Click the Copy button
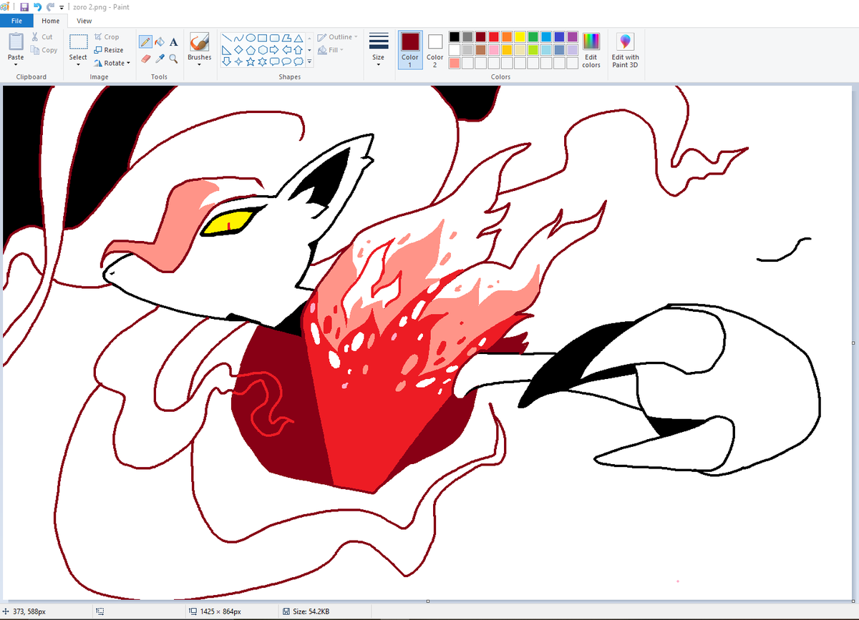The width and height of the screenshot is (859, 620). (x=44, y=50)
